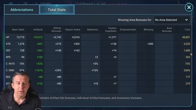
Task: Click C. DMG artifacts +161%
Action: click(x=39, y=70)
